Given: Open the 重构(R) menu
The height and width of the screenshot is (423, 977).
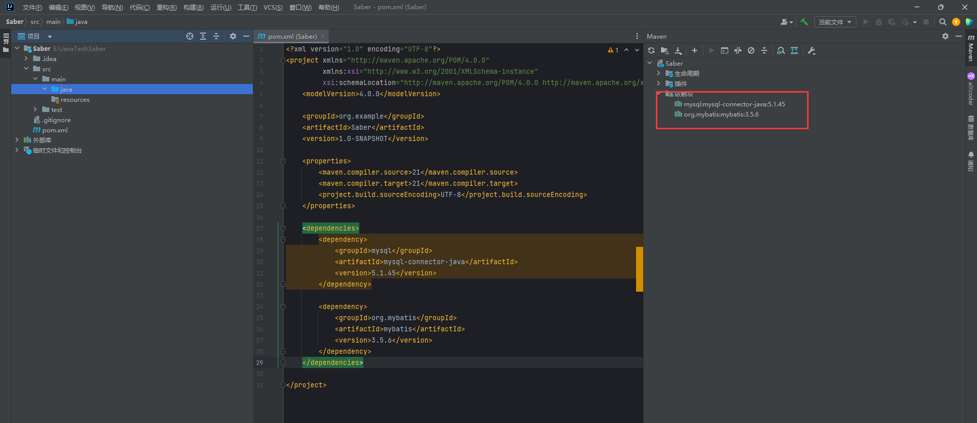Looking at the screenshot, I should (x=166, y=7).
